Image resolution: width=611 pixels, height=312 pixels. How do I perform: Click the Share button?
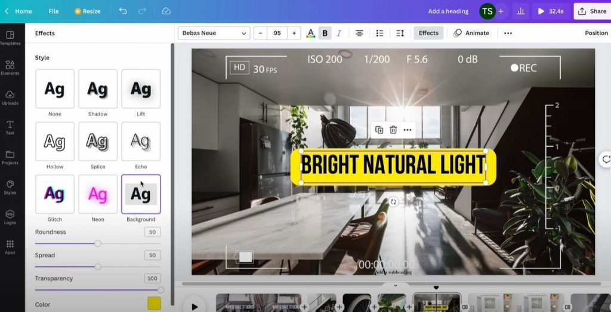tap(593, 11)
